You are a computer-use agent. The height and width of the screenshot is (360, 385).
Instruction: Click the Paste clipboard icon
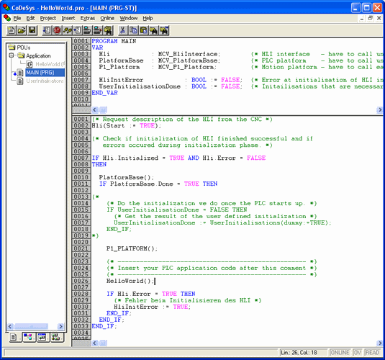pos(144,30)
